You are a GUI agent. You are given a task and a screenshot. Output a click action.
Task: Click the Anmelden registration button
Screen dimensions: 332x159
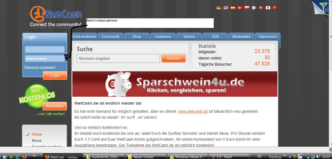(x=55, y=106)
